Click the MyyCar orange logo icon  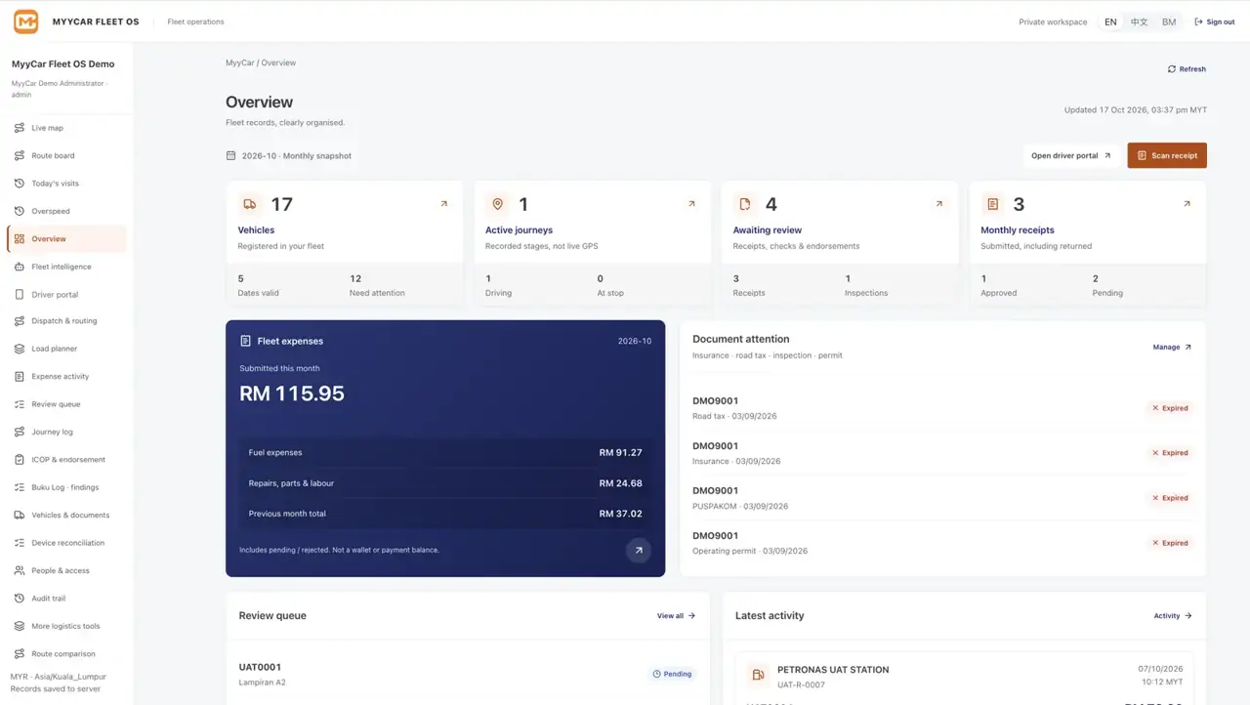(x=26, y=21)
